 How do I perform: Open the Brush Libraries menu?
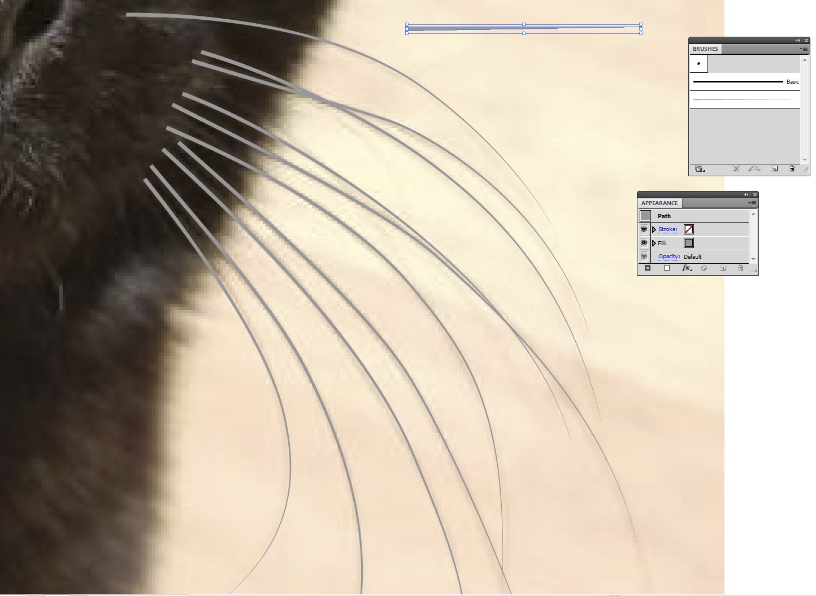tap(700, 168)
